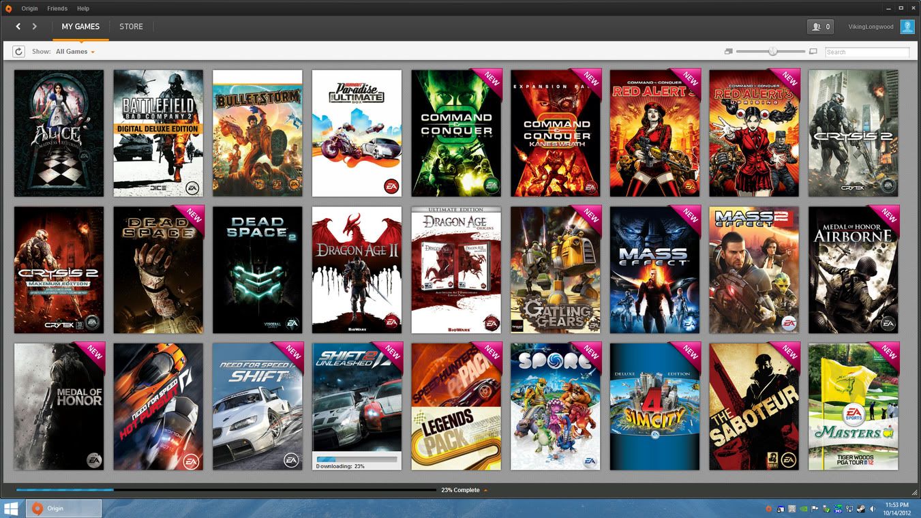Select the Medal of Honor Airborne tile

[x=854, y=270]
